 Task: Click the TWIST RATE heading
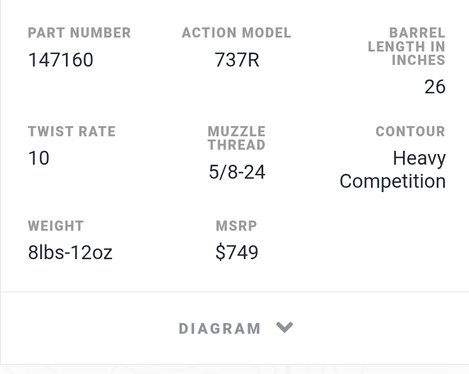point(72,131)
